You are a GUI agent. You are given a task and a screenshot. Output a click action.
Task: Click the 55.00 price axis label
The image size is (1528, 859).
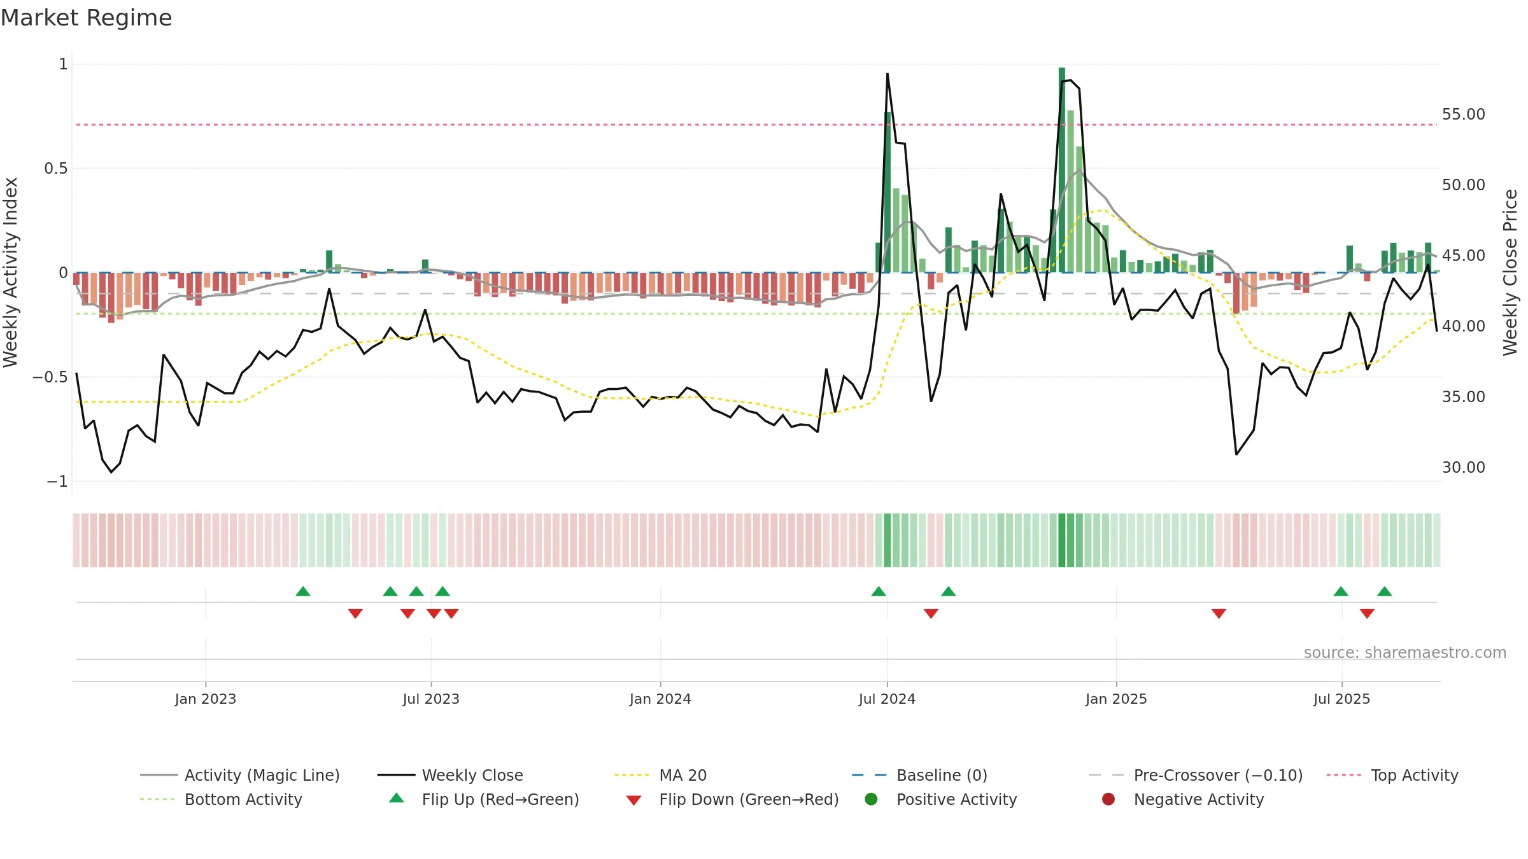tap(1463, 115)
